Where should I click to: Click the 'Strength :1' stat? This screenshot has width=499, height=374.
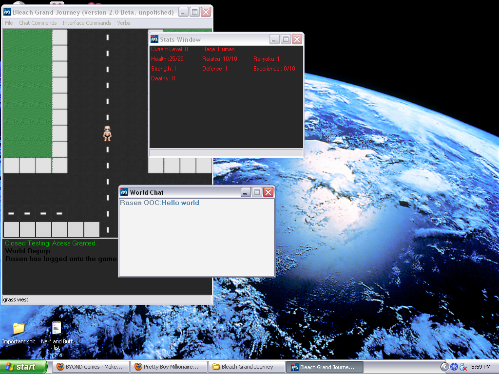click(164, 69)
